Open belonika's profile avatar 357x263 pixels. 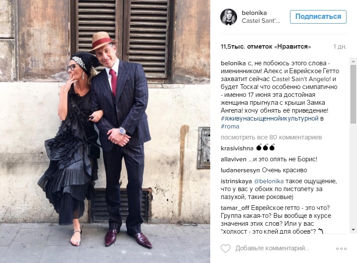(x=229, y=17)
